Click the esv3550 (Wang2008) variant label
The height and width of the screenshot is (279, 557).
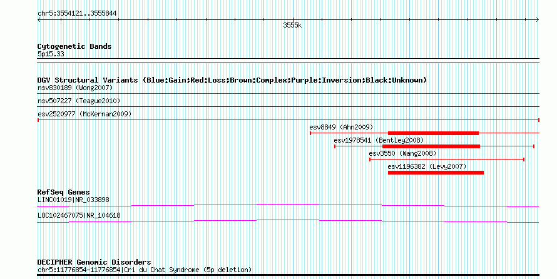point(402,153)
